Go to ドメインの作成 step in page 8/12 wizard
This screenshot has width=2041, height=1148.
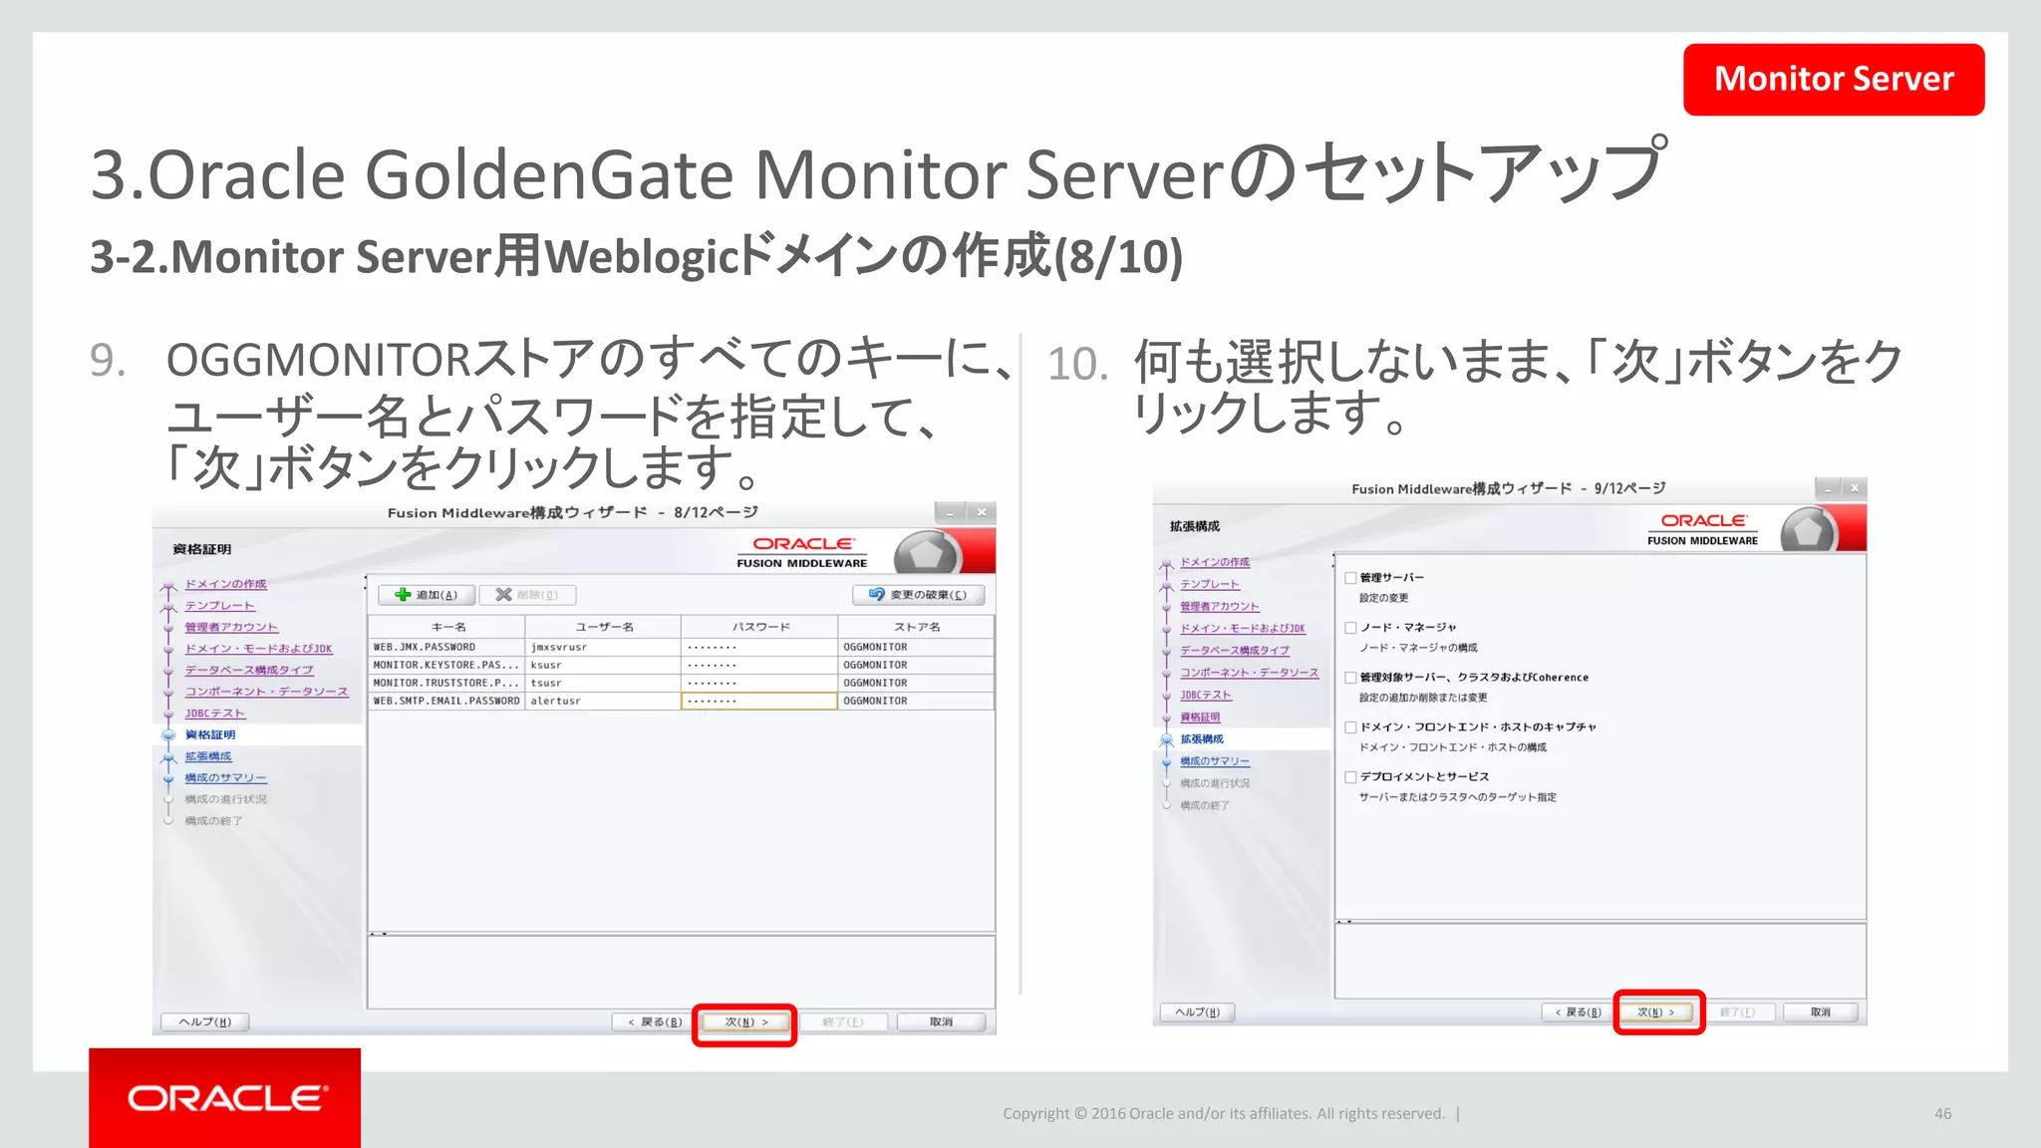click(x=225, y=584)
